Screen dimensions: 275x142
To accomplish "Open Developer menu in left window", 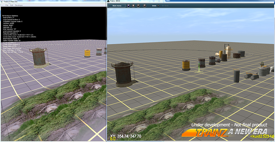I will coord(19,5).
